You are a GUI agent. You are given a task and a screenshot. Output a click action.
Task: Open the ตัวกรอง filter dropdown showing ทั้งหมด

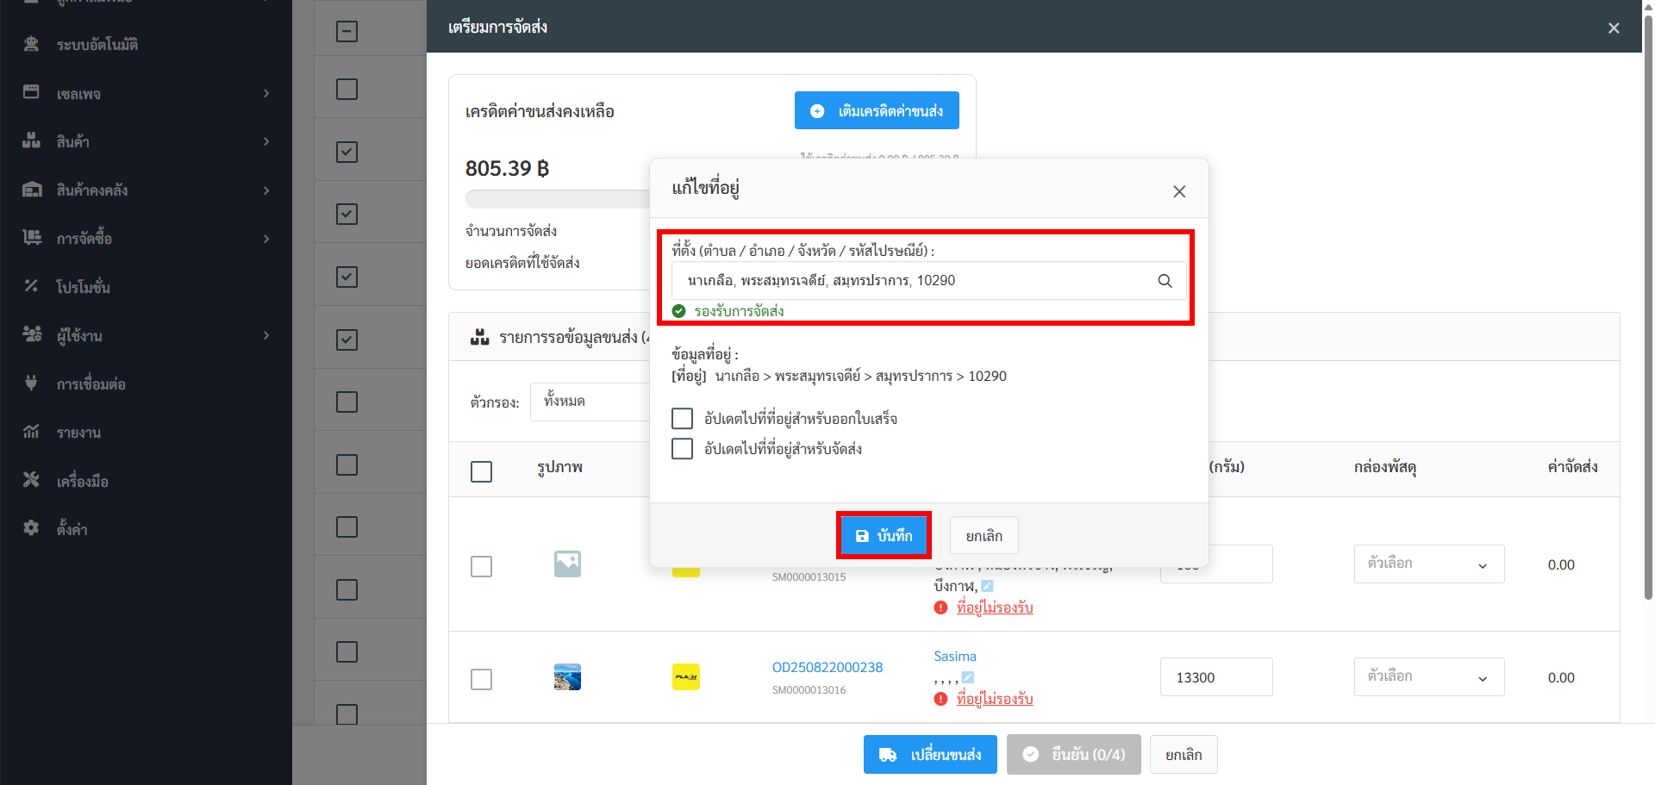590,402
